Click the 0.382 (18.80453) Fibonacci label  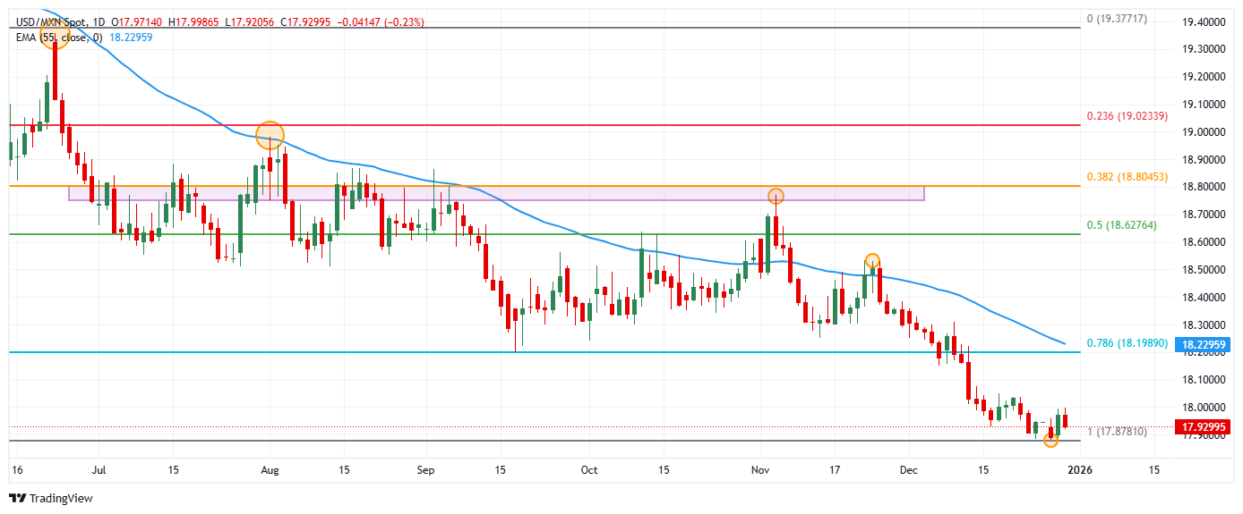[x=1127, y=177]
